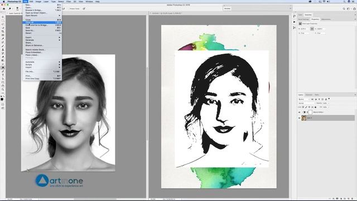Click the search icon in Photoshop's top-right bar

click(344, 9)
